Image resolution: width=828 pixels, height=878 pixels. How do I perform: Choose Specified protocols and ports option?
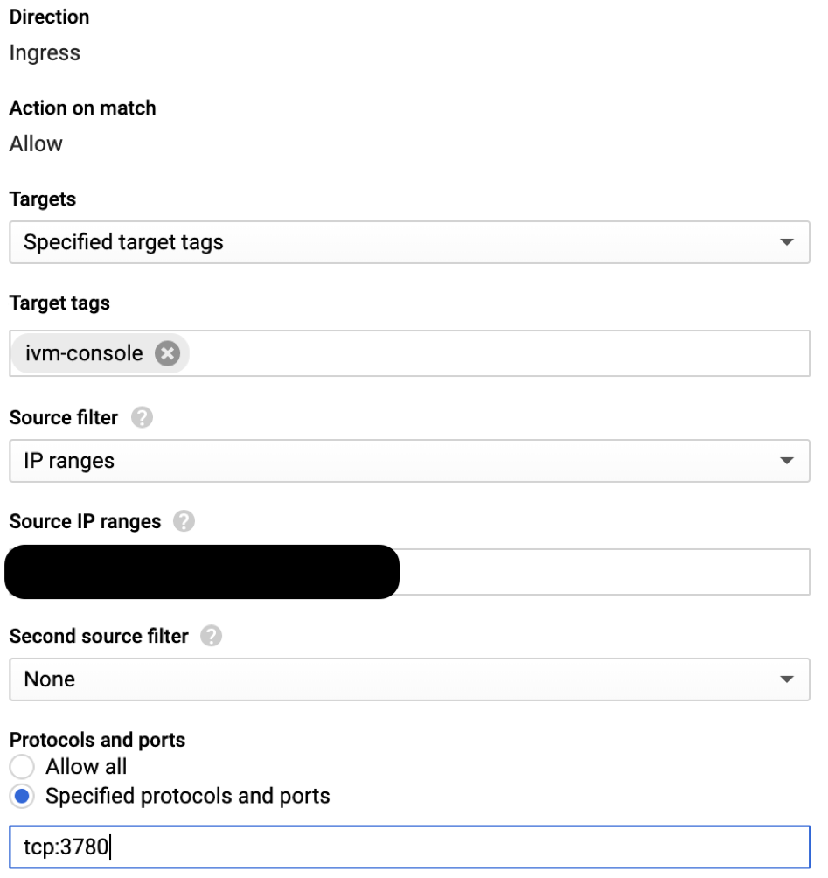(x=22, y=797)
